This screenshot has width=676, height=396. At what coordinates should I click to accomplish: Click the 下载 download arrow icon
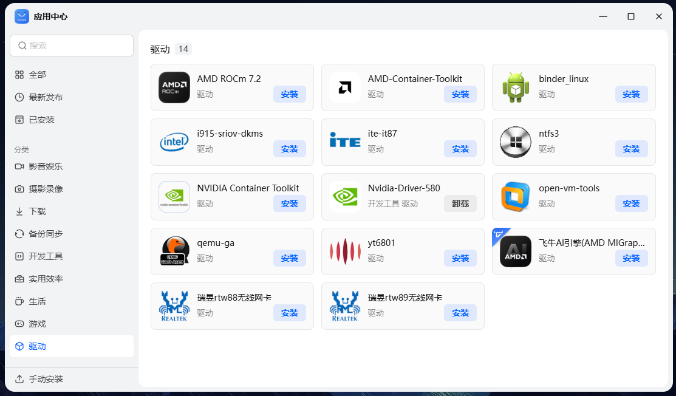coord(19,211)
